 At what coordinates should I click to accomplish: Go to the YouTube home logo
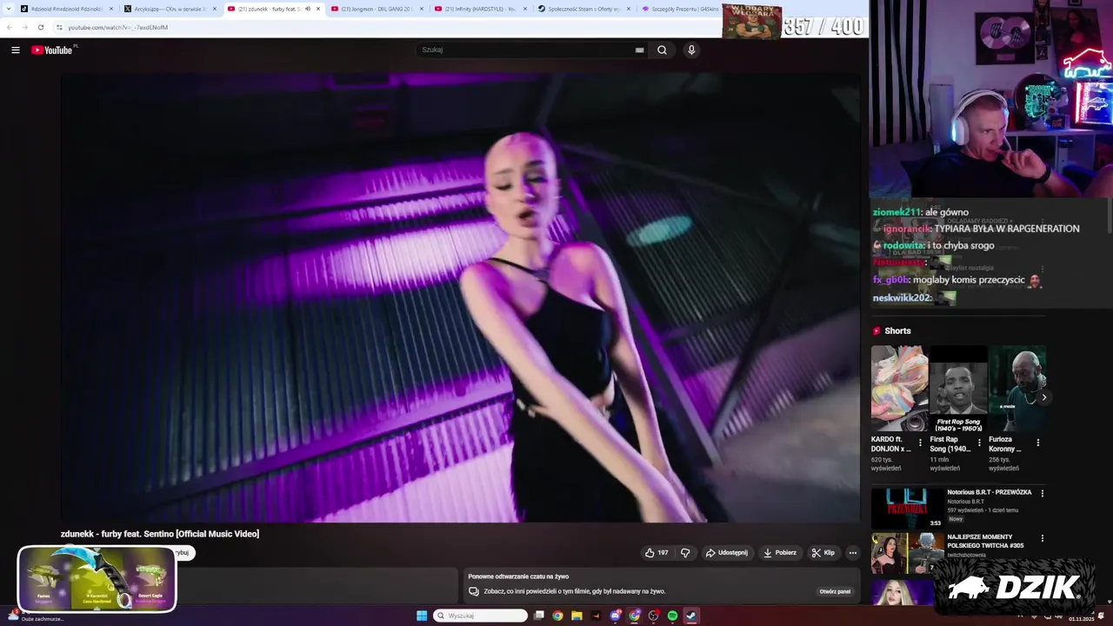point(52,50)
